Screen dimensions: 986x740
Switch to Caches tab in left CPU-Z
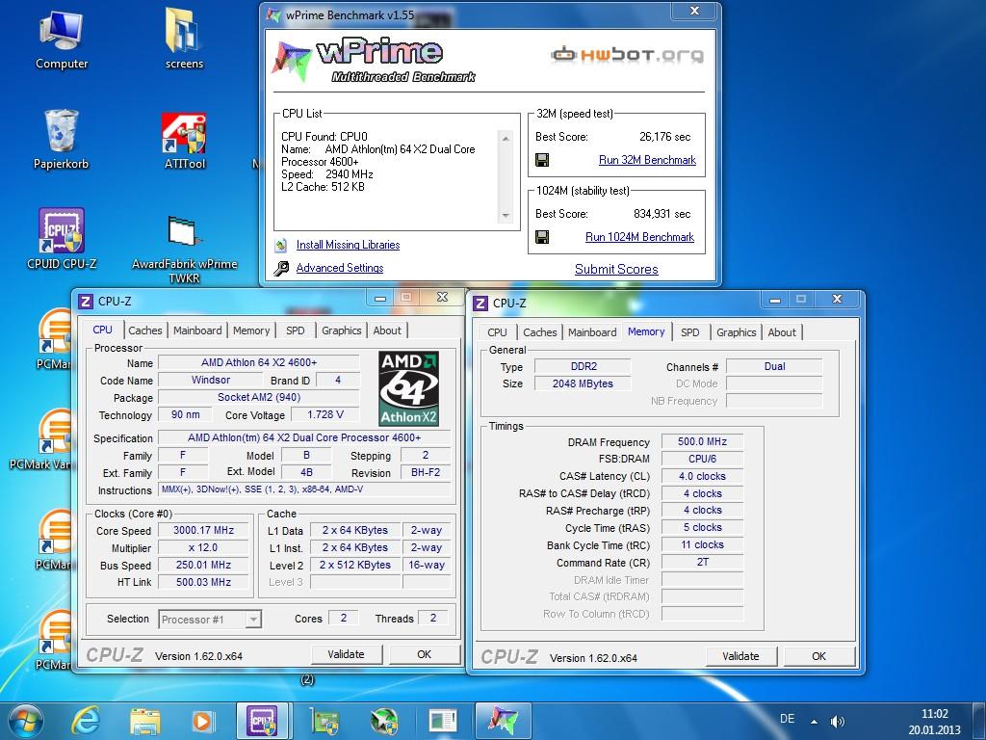145,330
